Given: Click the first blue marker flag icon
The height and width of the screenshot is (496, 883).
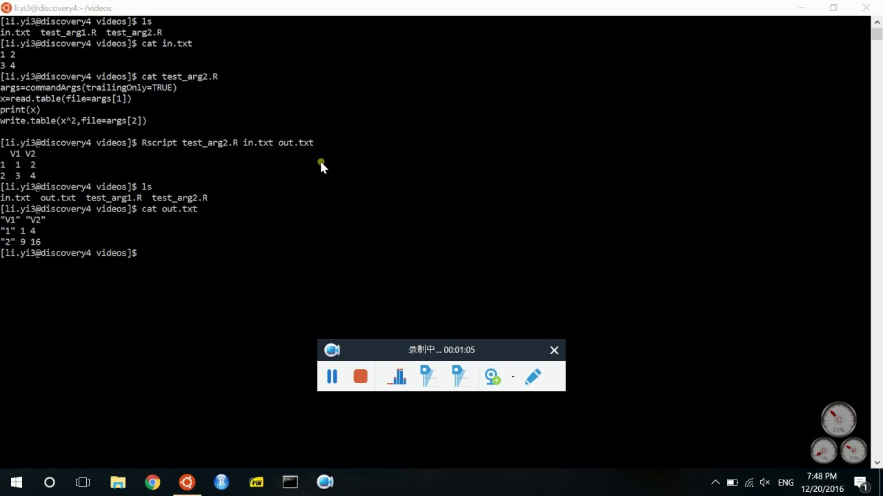Looking at the screenshot, I should [x=428, y=376].
